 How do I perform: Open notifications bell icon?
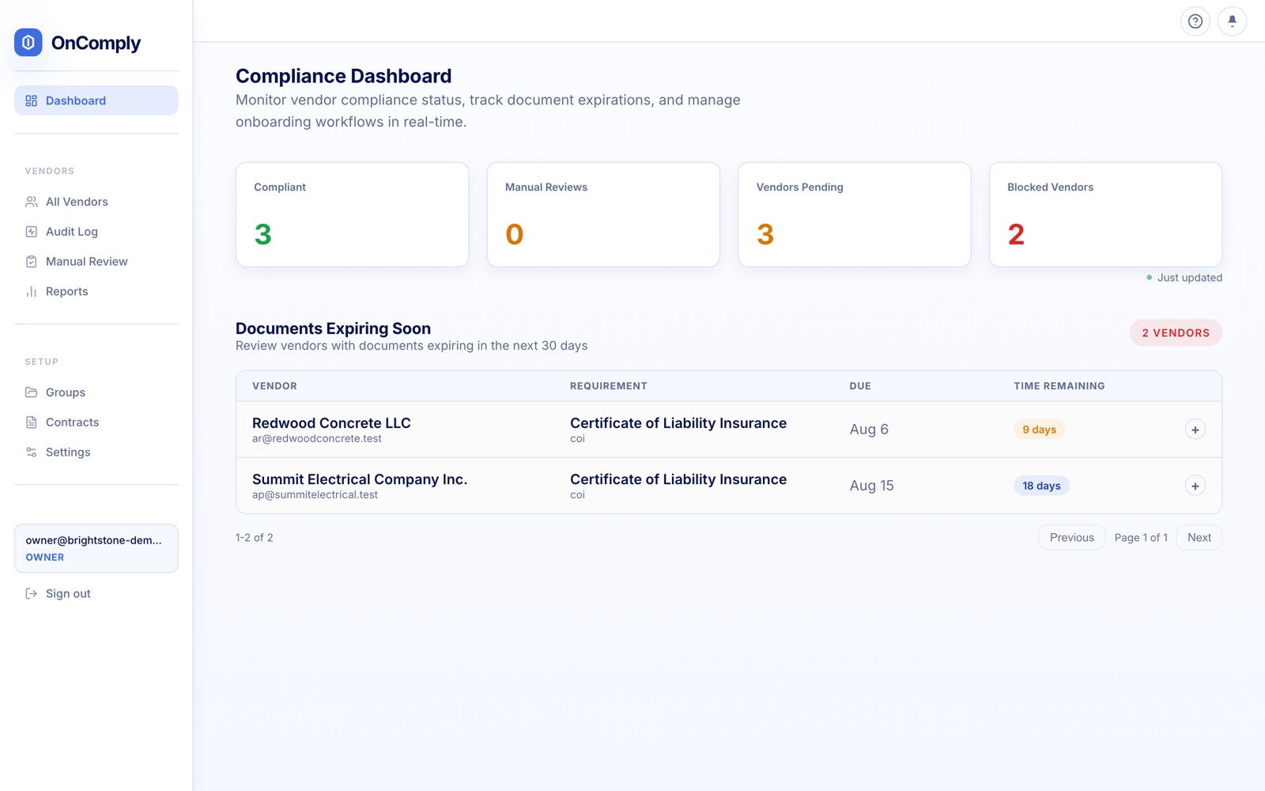point(1232,21)
